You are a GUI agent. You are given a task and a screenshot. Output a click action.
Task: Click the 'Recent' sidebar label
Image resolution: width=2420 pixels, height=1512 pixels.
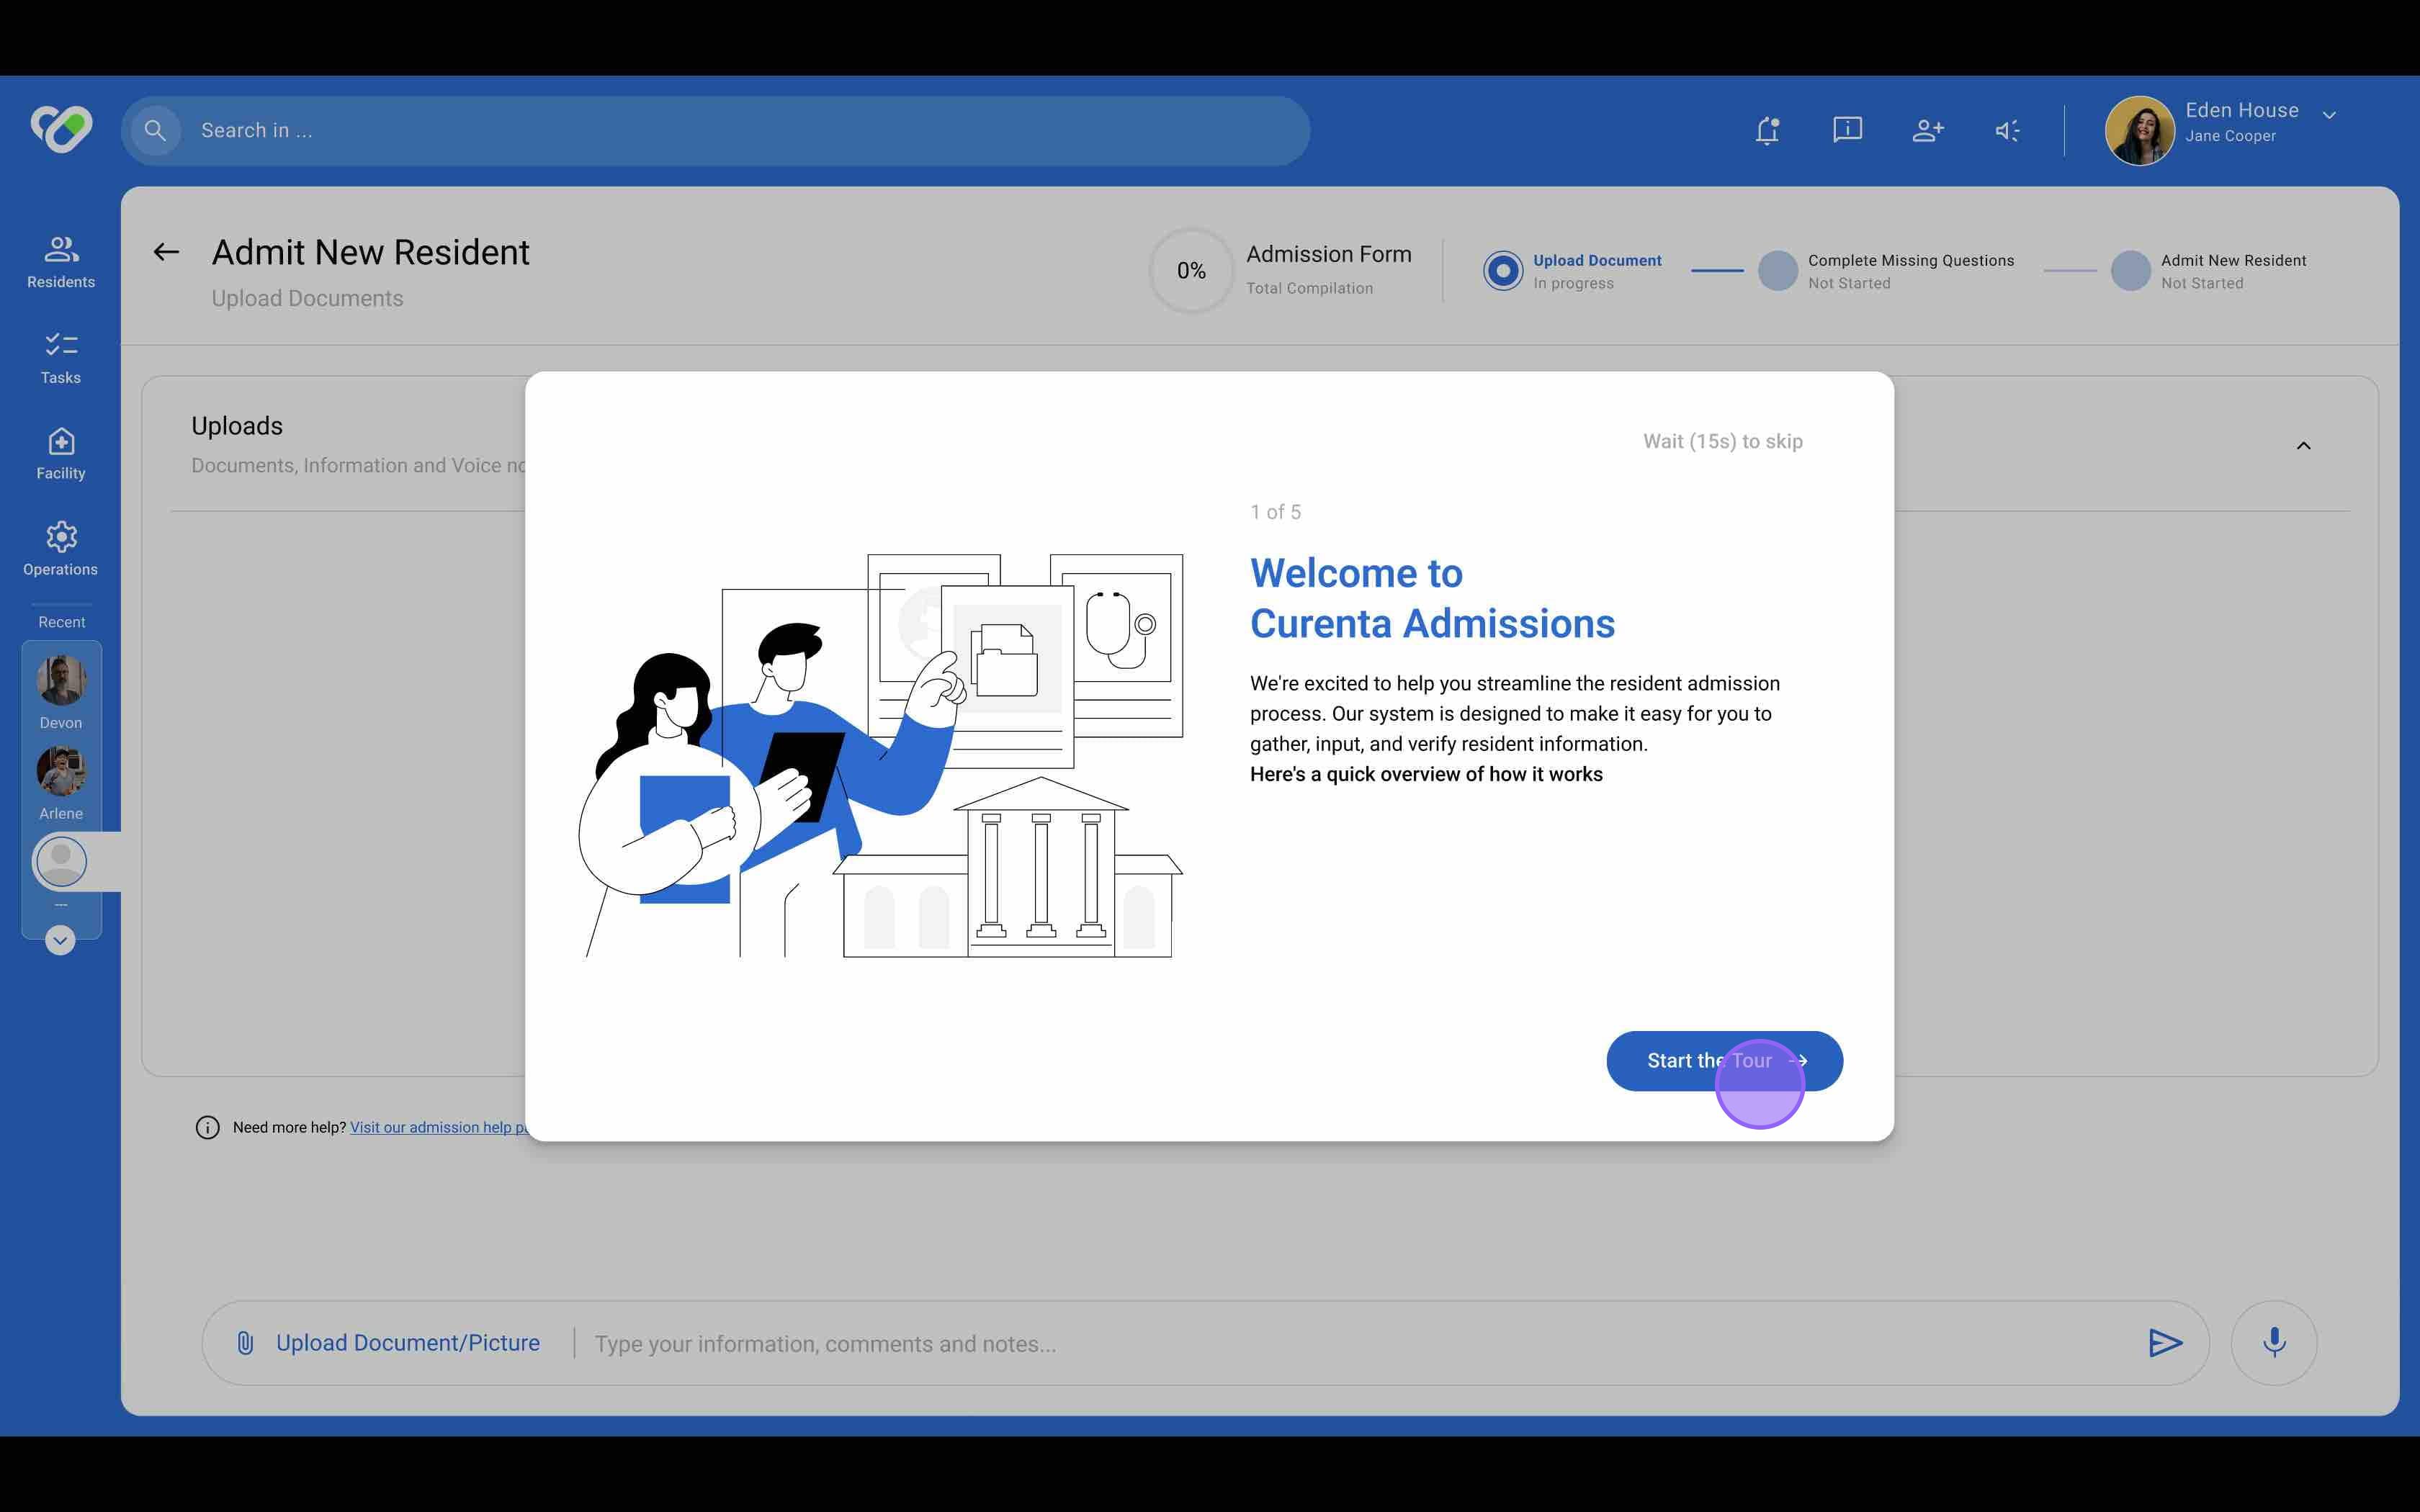[x=62, y=622]
